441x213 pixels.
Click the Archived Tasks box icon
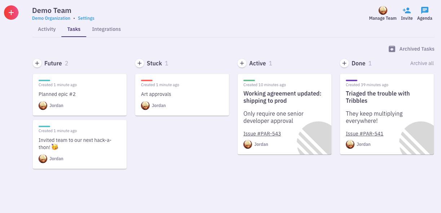[x=392, y=49]
